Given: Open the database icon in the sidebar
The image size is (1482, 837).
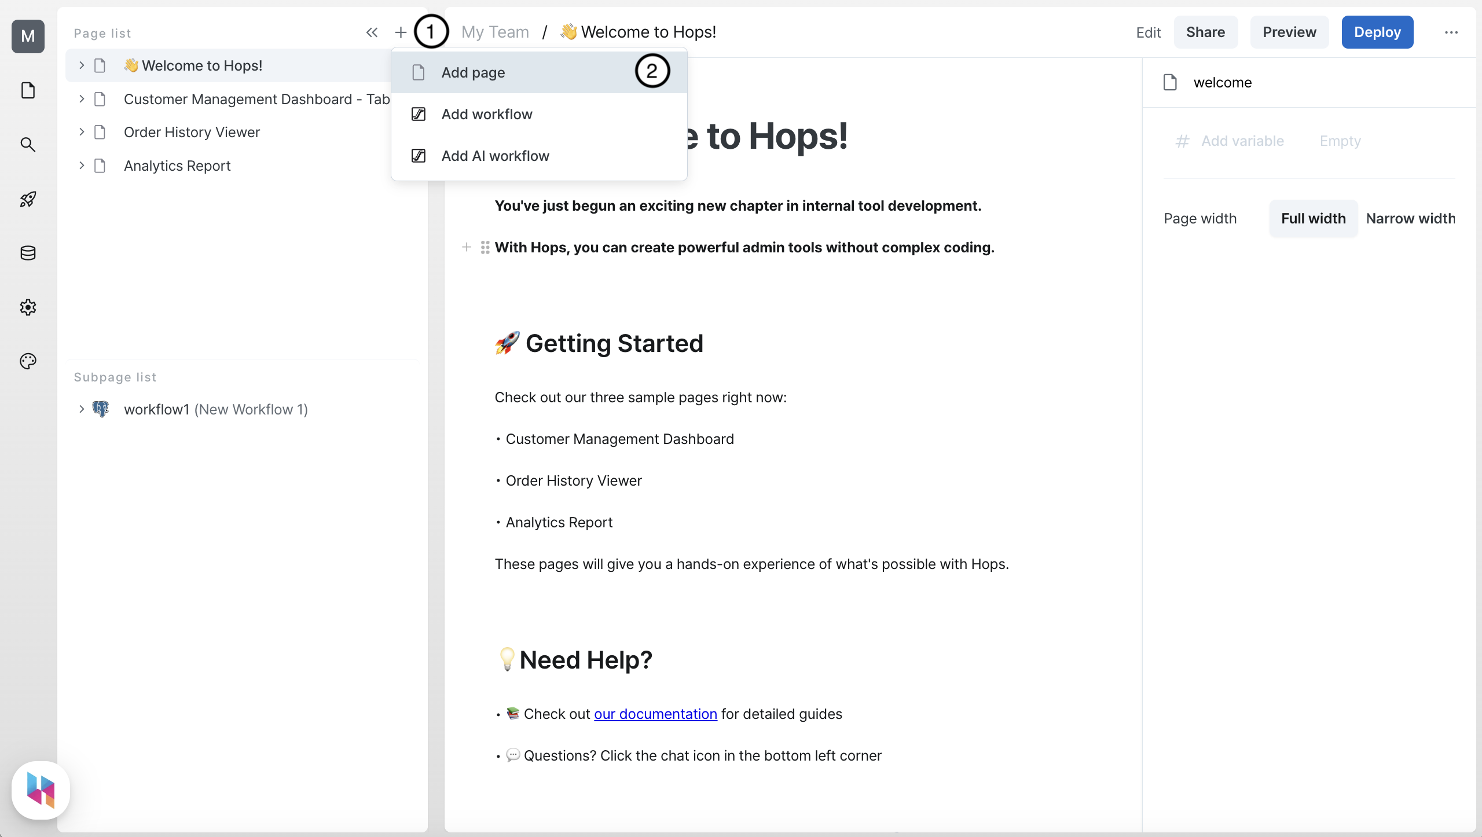Looking at the screenshot, I should click(28, 253).
